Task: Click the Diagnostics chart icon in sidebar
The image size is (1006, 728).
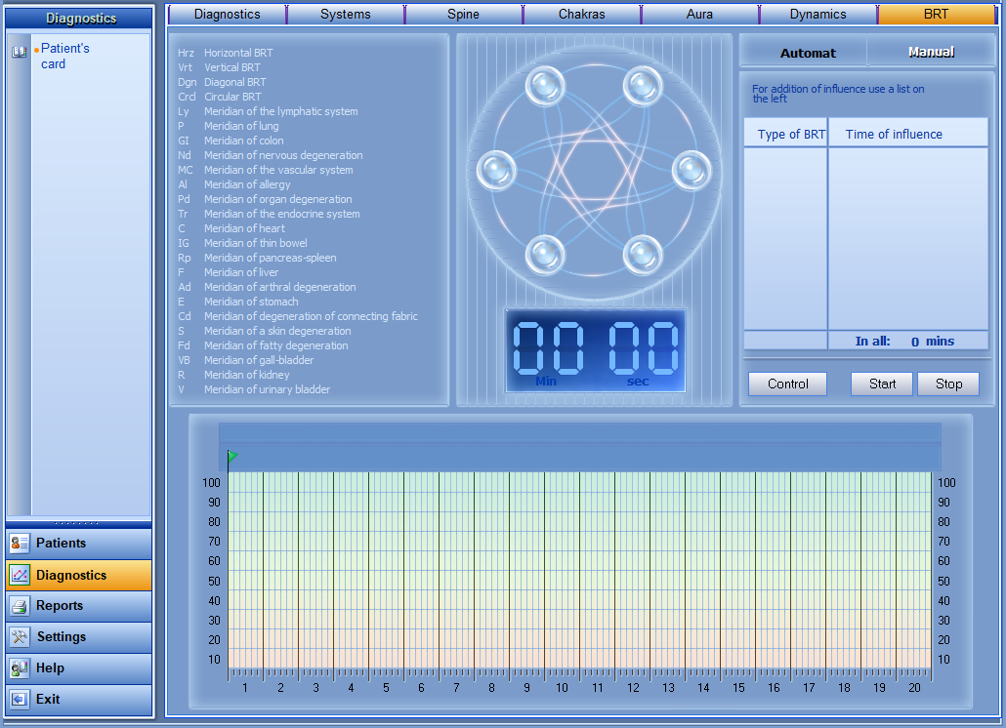Action: click(x=20, y=575)
